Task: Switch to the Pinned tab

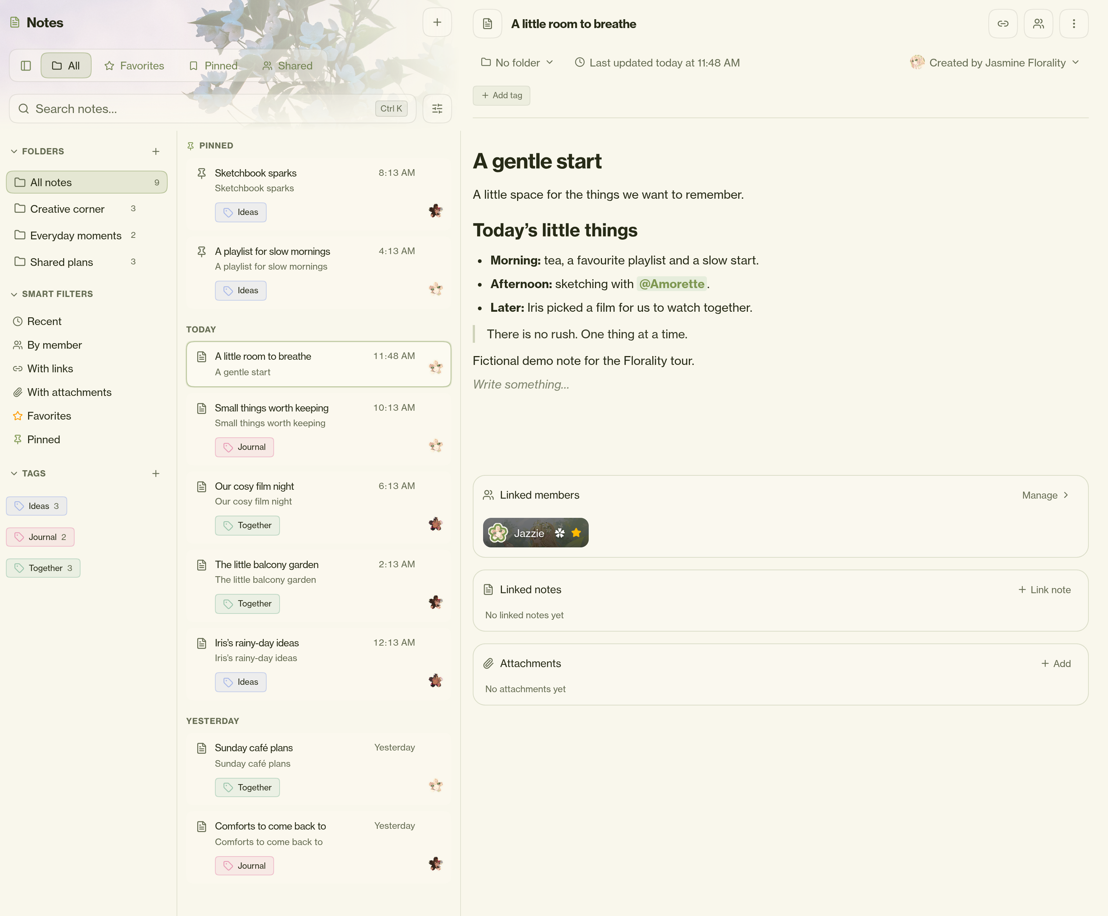Action: point(213,65)
